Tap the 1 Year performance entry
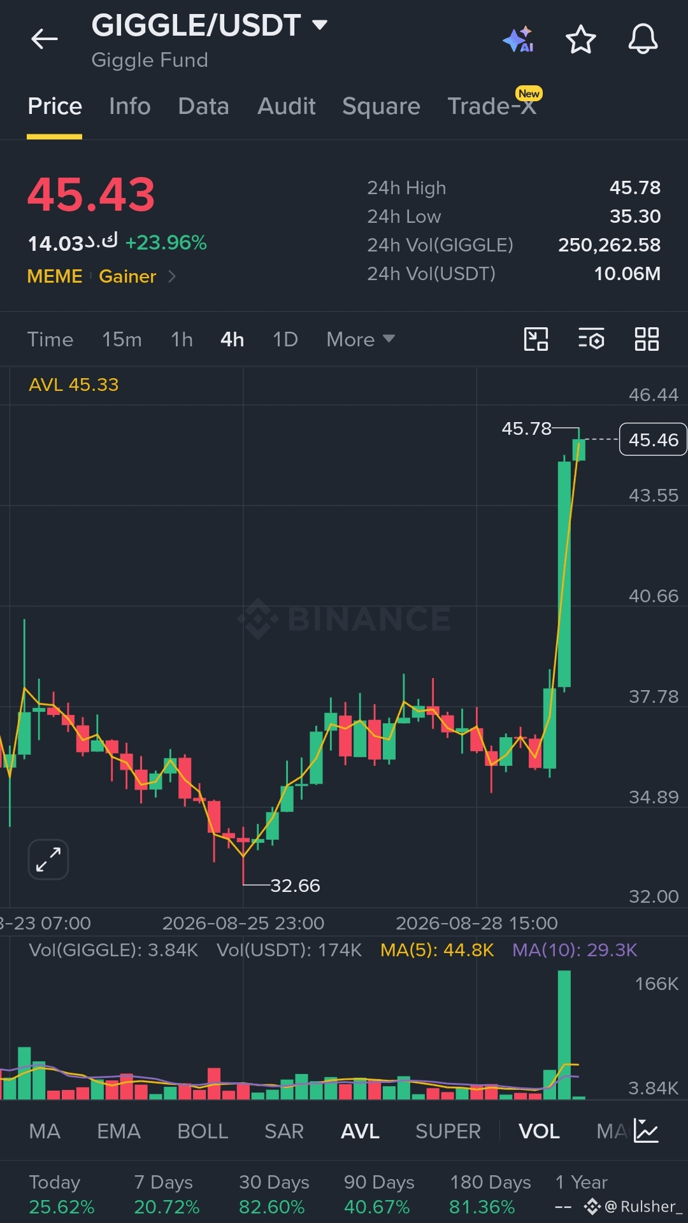Image resolution: width=688 pixels, height=1223 pixels. pos(581,1194)
